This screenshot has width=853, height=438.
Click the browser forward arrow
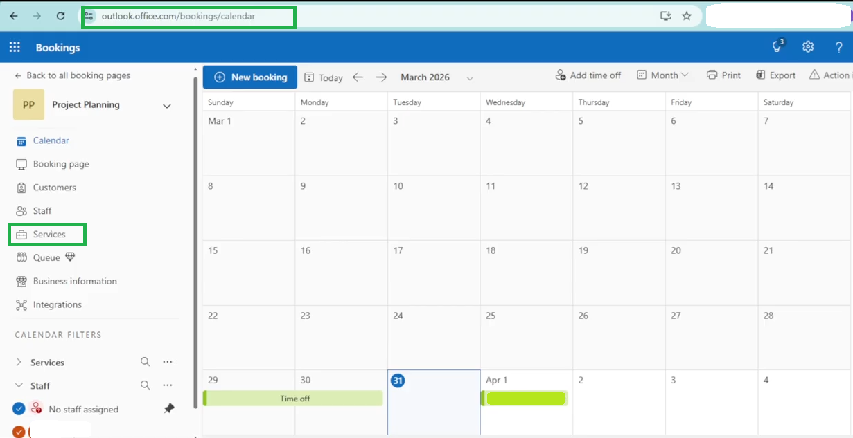[37, 16]
